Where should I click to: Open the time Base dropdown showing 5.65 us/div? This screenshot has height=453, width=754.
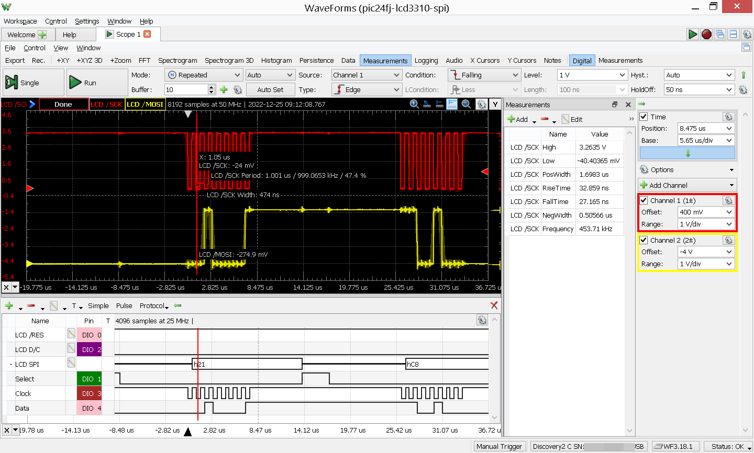706,140
